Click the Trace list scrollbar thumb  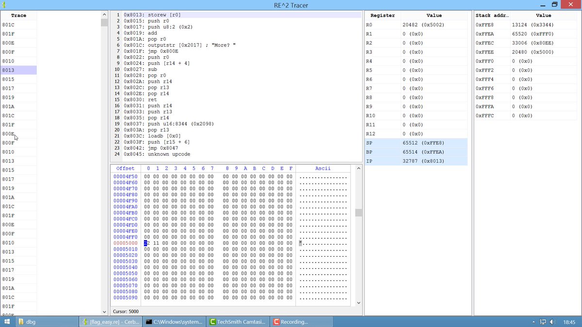(104, 22)
